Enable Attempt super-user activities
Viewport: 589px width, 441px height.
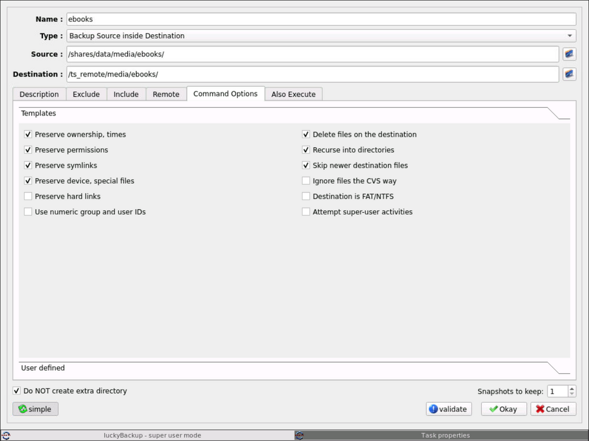click(x=306, y=211)
